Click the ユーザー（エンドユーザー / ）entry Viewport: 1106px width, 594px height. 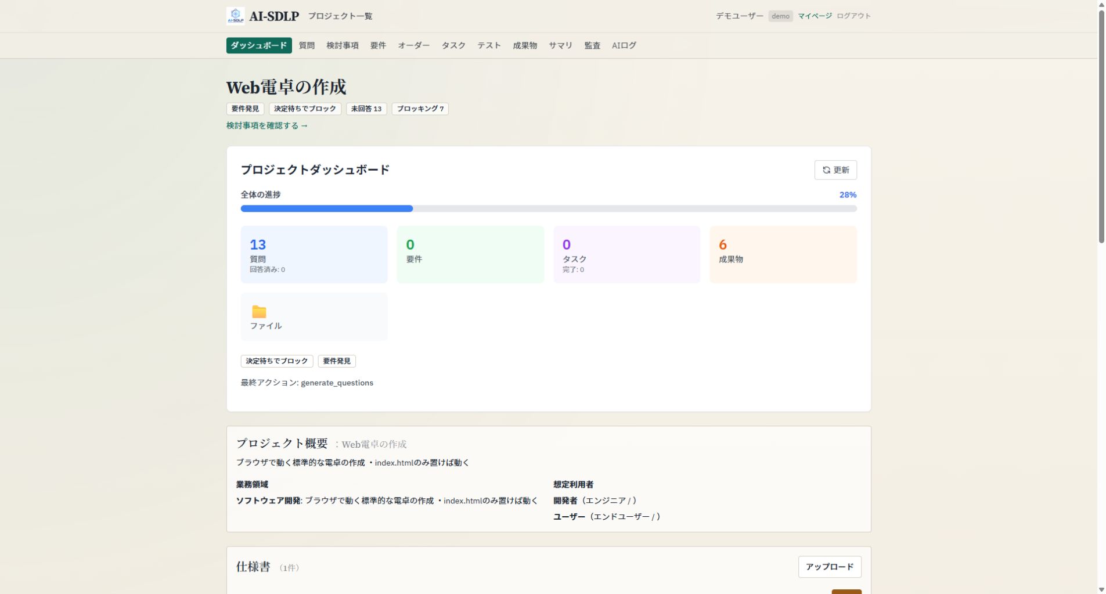pyautogui.click(x=608, y=517)
